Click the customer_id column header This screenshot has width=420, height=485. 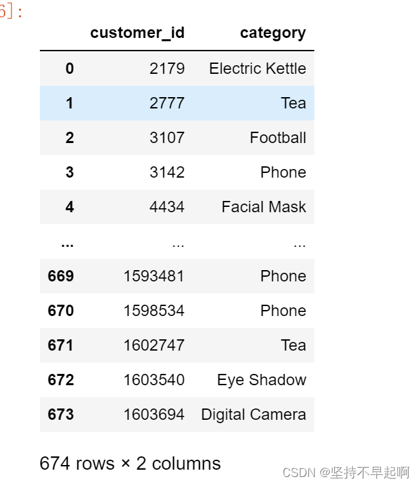137,33
